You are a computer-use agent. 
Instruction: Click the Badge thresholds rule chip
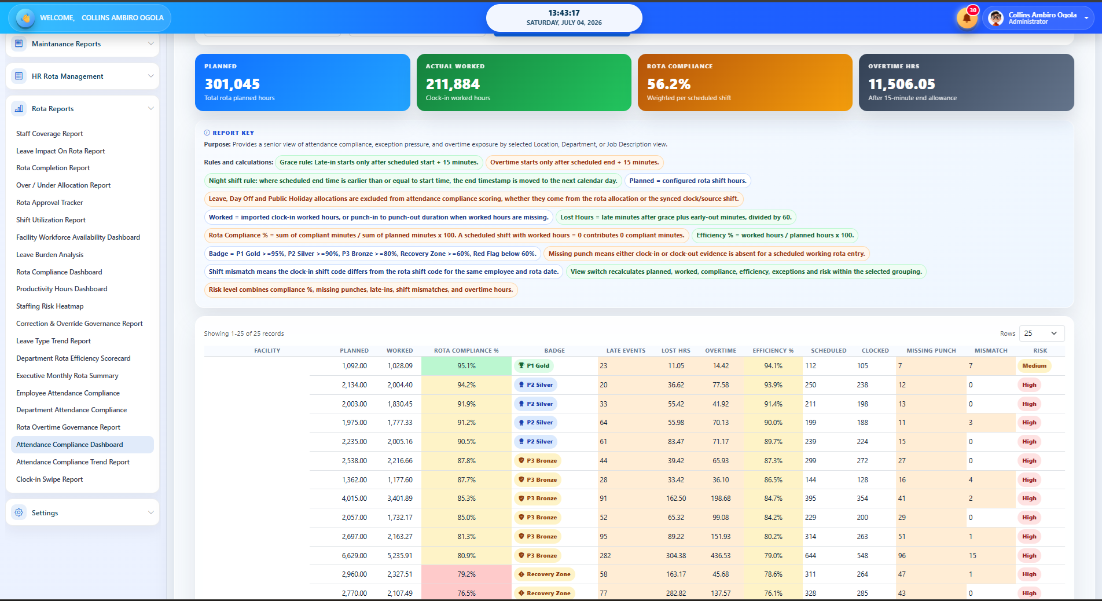tap(373, 254)
